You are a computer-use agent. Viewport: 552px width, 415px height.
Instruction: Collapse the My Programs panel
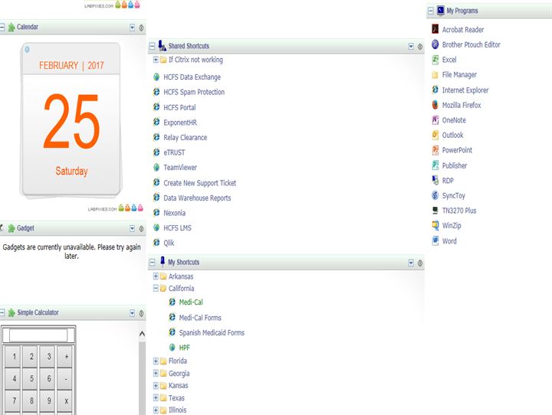click(430, 11)
